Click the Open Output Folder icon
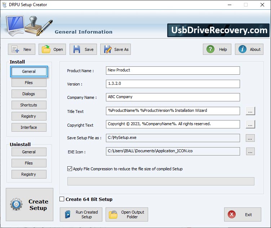 coord(113,215)
